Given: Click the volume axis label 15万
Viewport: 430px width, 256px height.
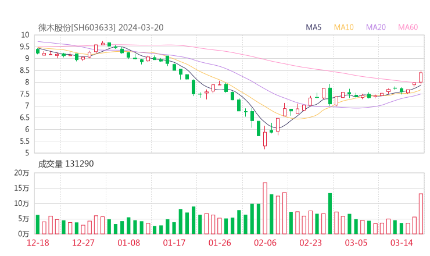Looking at the screenshot, I should coord(21,188).
